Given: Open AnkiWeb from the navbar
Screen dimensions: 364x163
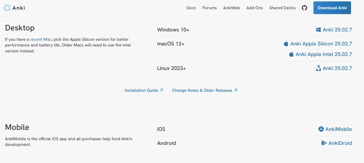Looking at the screenshot, I should pyautogui.click(x=231, y=8).
